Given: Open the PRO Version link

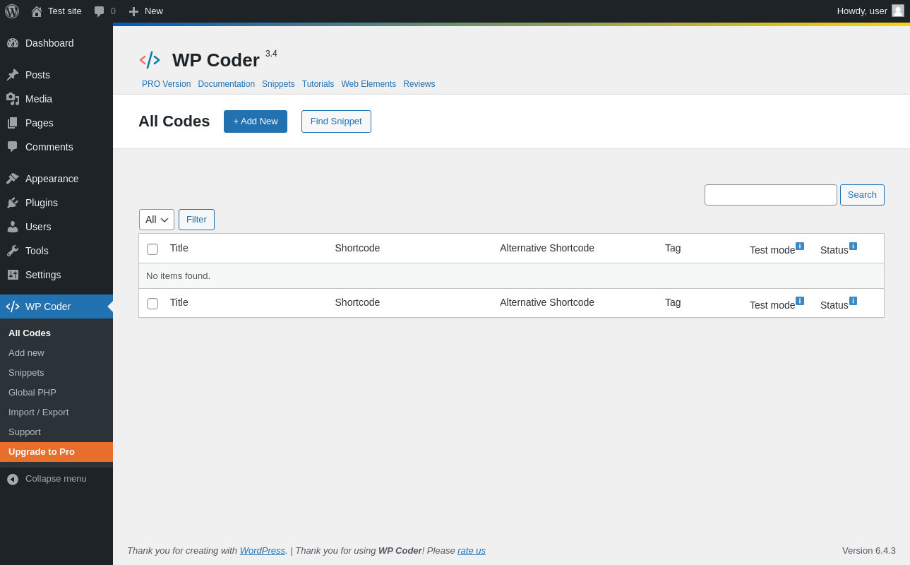Looking at the screenshot, I should pos(167,84).
